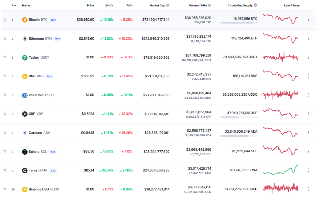The image size is (316, 199).
Task: Open USD Coin's 7-day sparkline chart
Action: 280,94
